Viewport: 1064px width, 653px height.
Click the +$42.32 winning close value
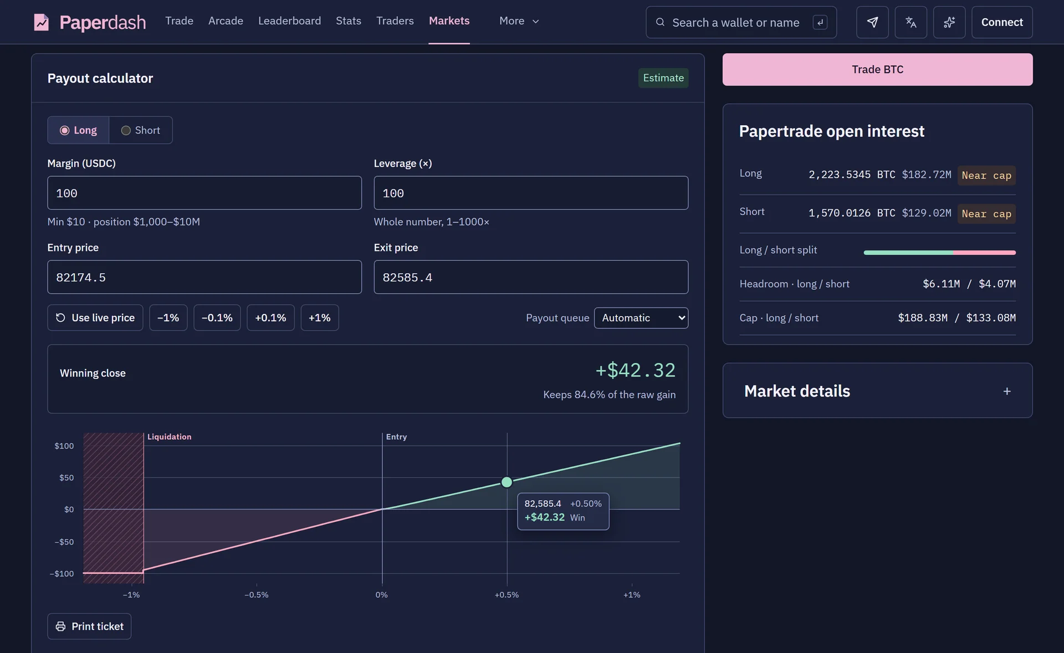coord(635,370)
